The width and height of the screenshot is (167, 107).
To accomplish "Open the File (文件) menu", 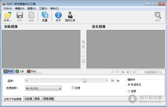I will point(8,9).
